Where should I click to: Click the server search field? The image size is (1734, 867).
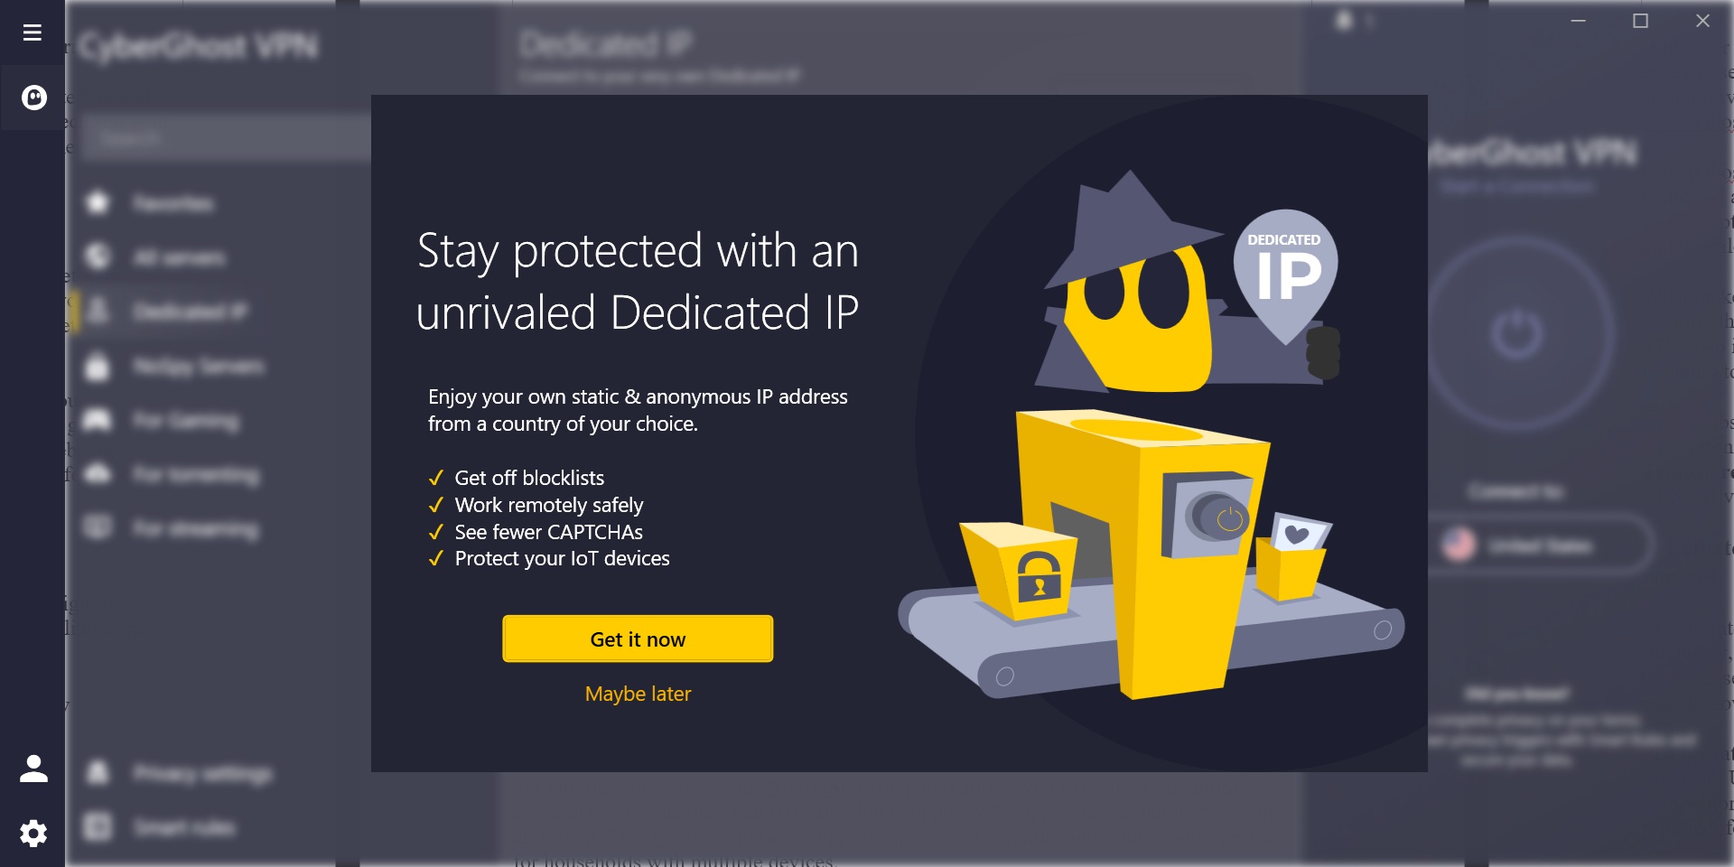point(226,138)
